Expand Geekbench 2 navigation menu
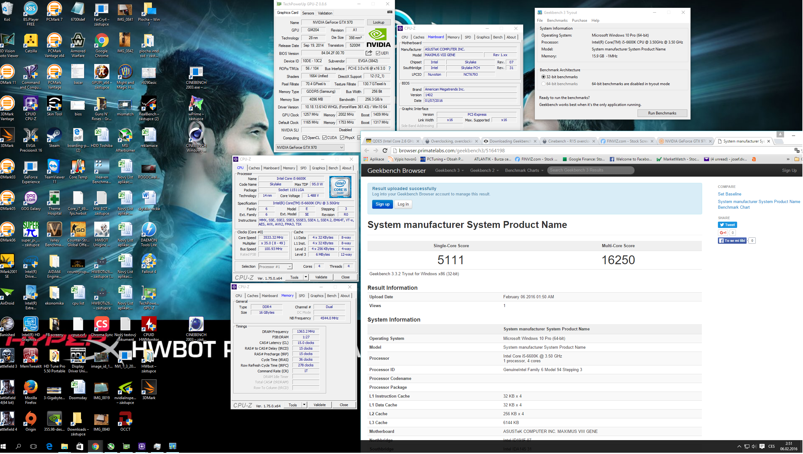The height and width of the screenshot is (454, 803). [484, 171]
